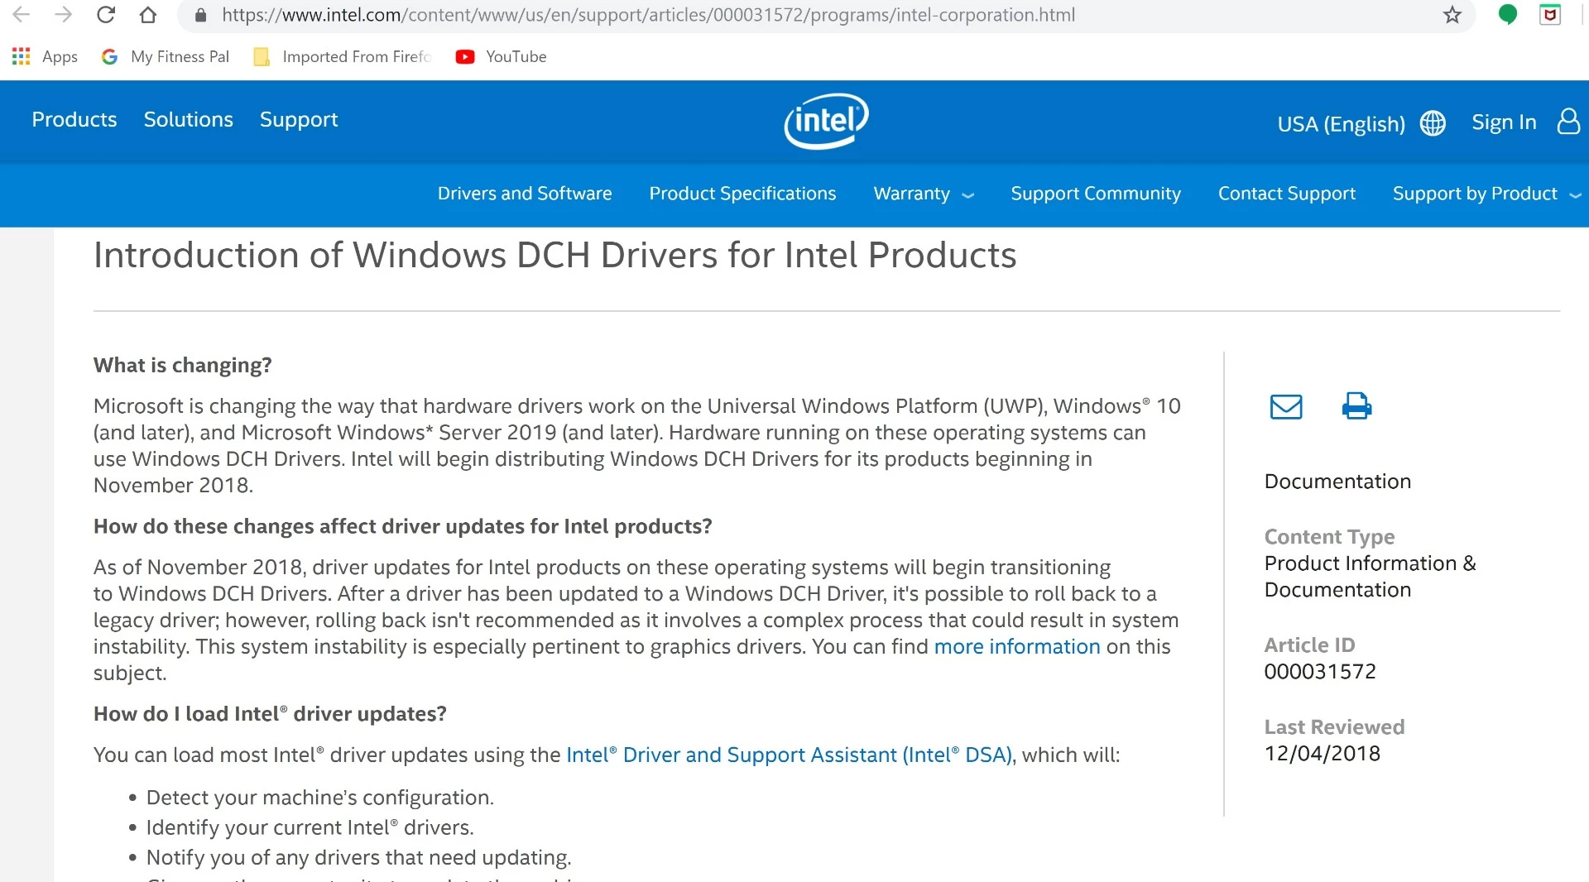Image resolution: width=1589 pixels, height=882 pixels.
Task: Bookmark this page with the star icon
Action: point(1452,15)
